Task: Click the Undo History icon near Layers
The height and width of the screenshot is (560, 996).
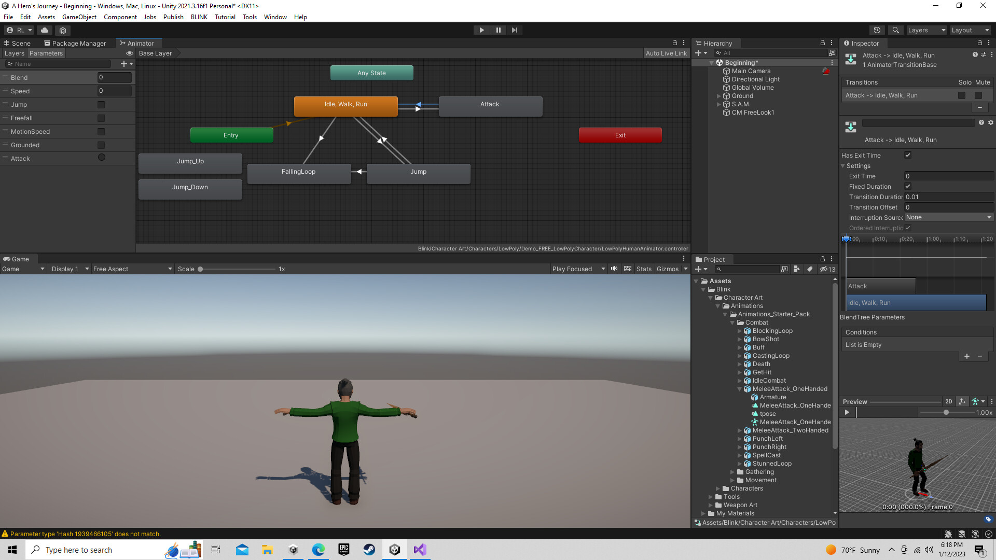Action: click(877, 30)
